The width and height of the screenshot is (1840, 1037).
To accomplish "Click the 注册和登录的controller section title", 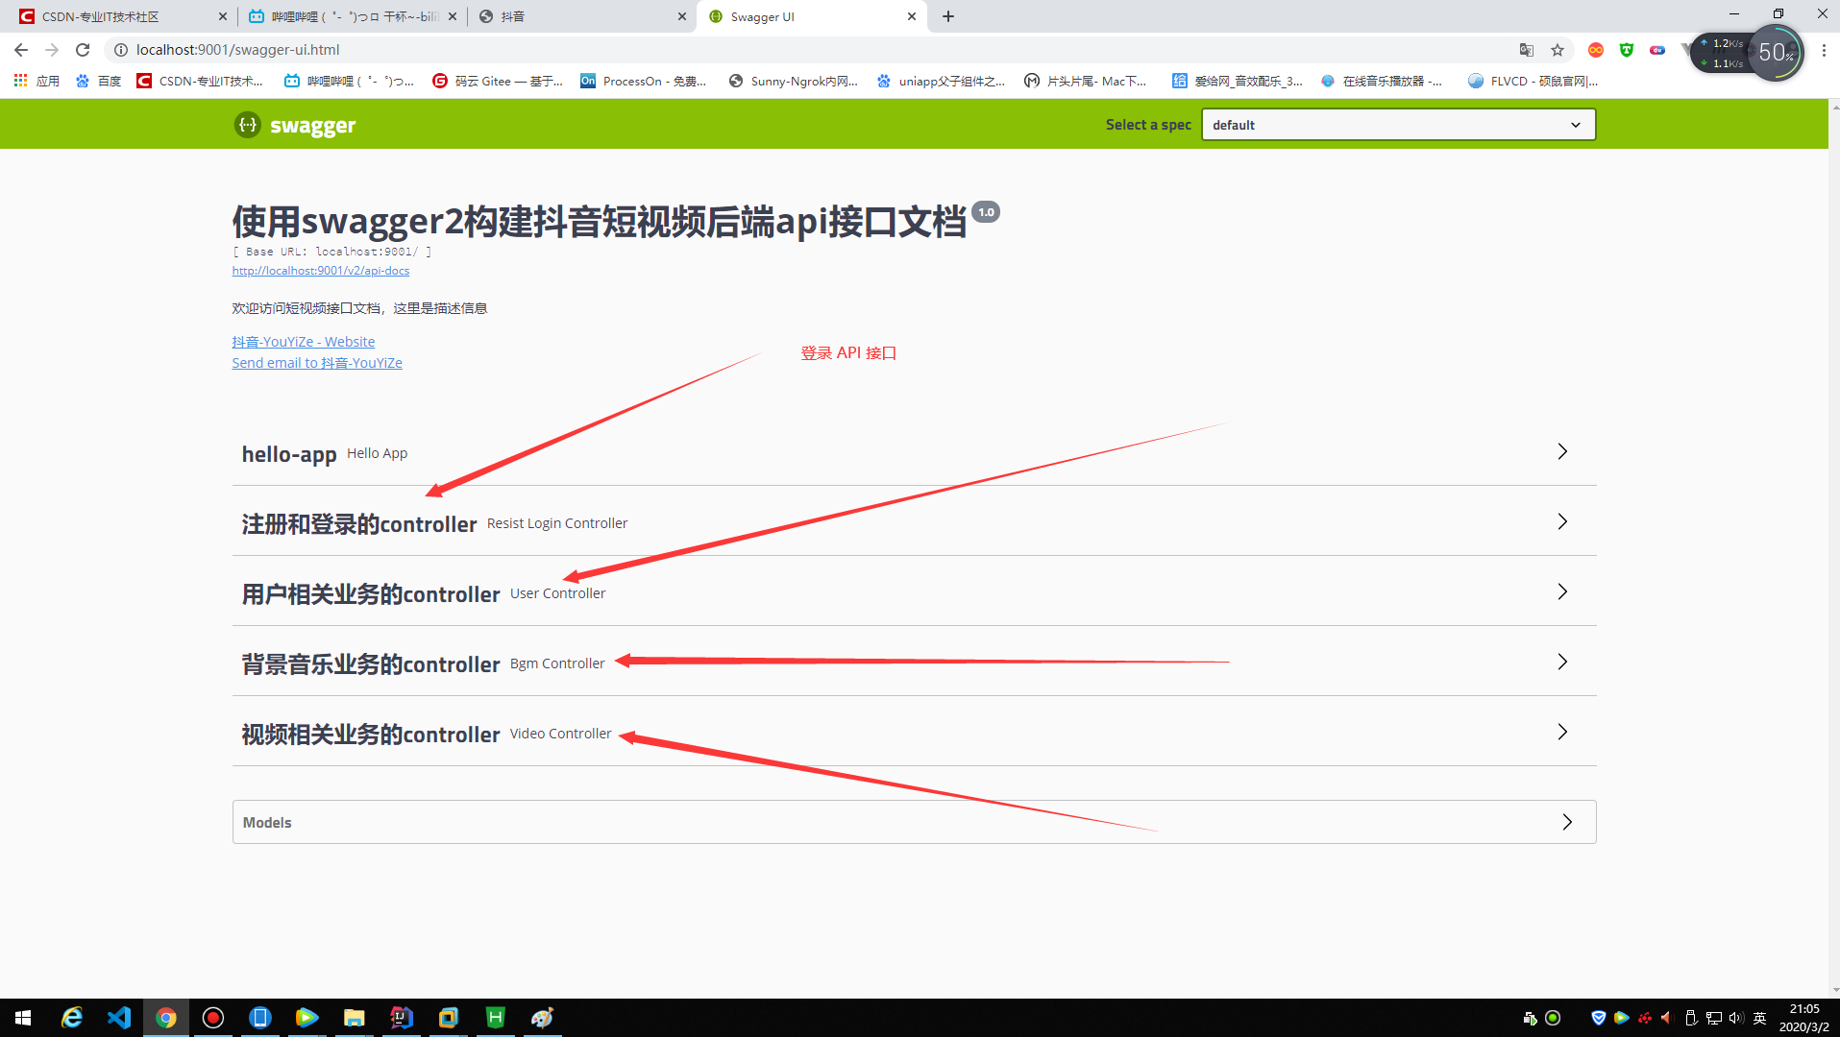I will (359, 524).
